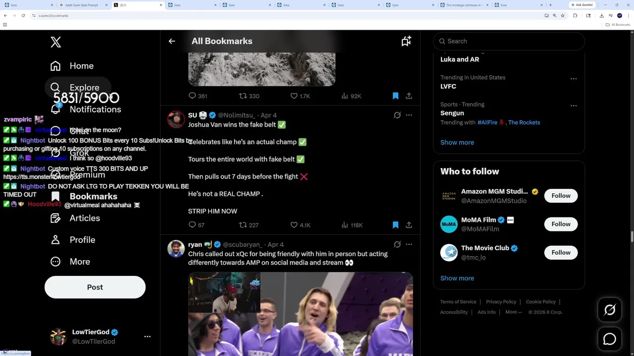Open Articles in sidebar
Image resolution: width=634 pixels, height=356 pixels.
pyautogui.click(x=75, y=218)
